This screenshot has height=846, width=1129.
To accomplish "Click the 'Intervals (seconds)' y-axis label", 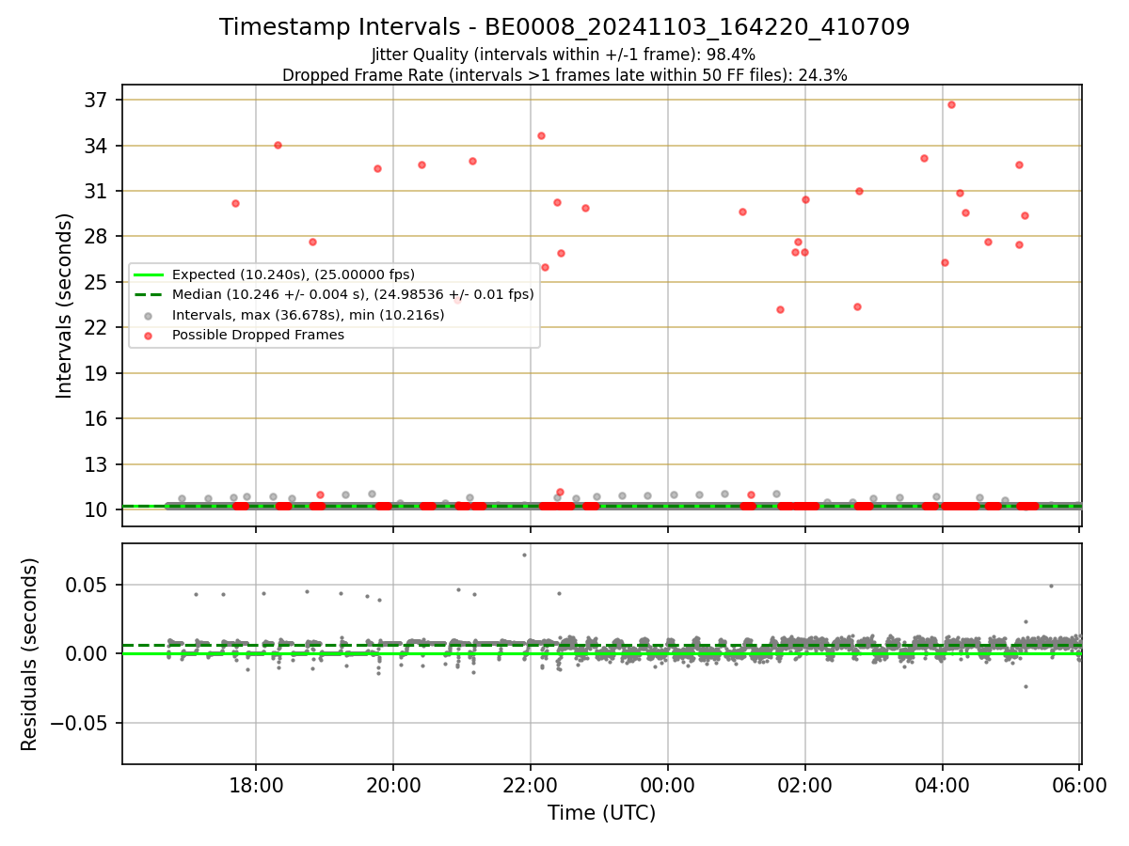I will pos(65,305).
